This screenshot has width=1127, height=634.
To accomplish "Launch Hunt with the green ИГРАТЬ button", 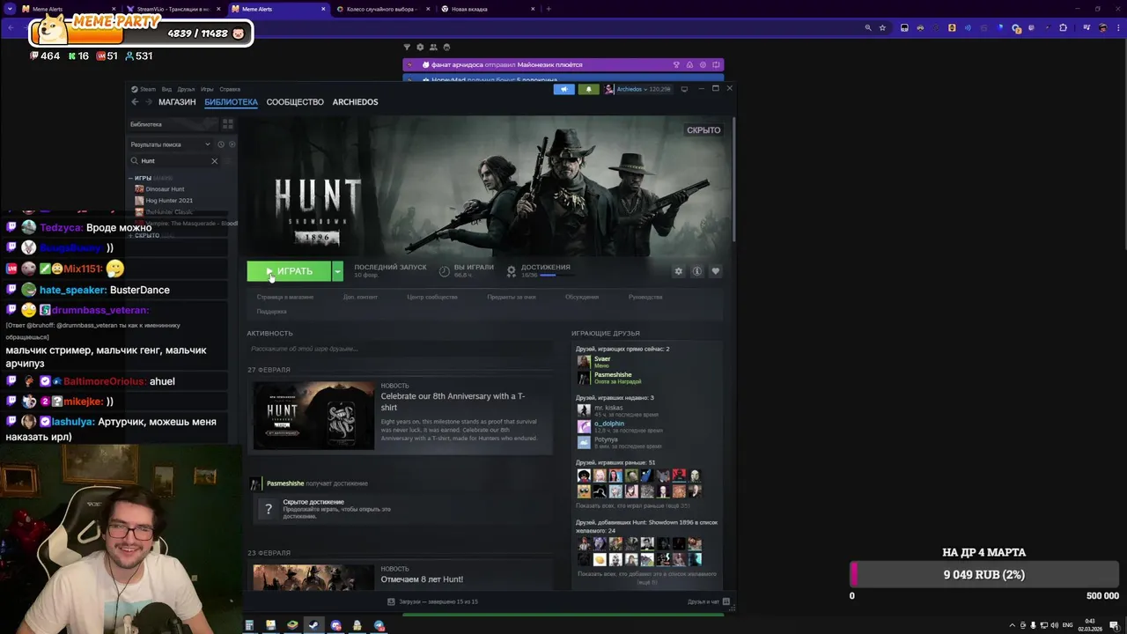I will point(289,271).
